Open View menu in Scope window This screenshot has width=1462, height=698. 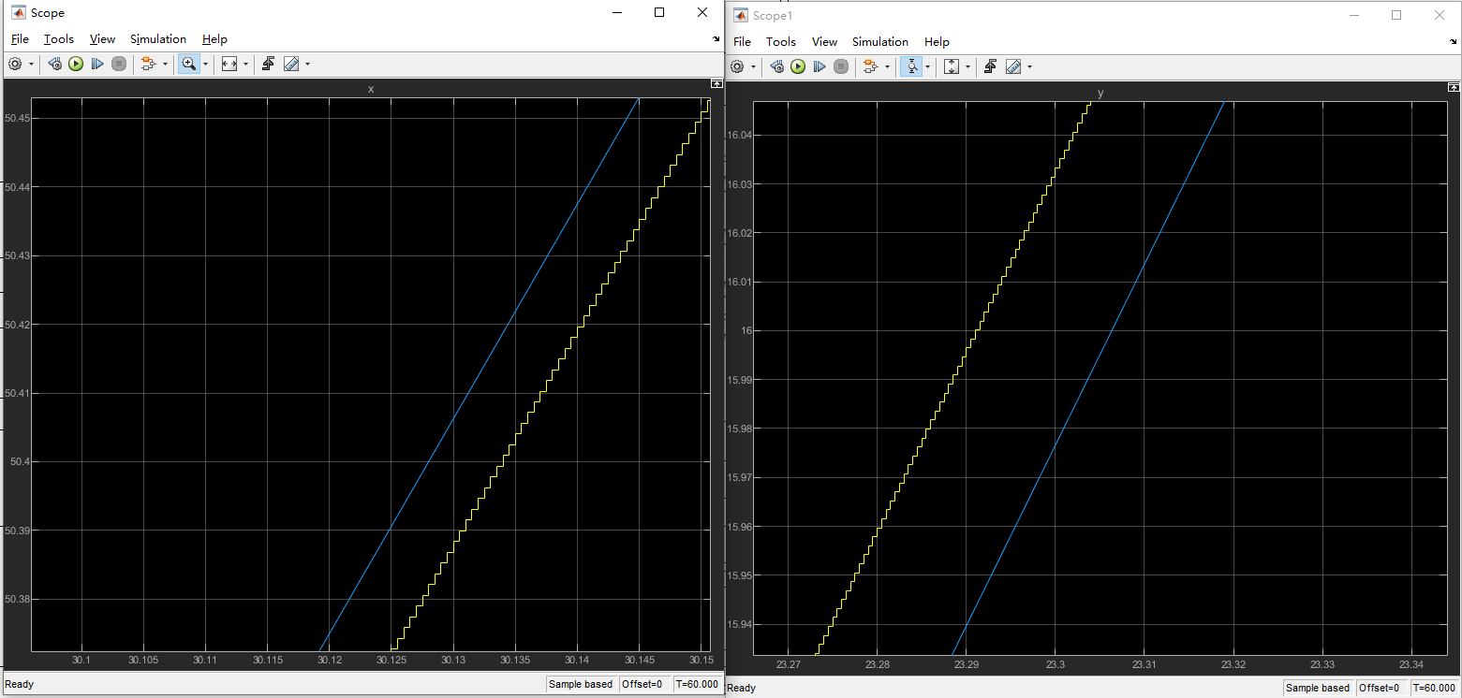click(102, 39)
